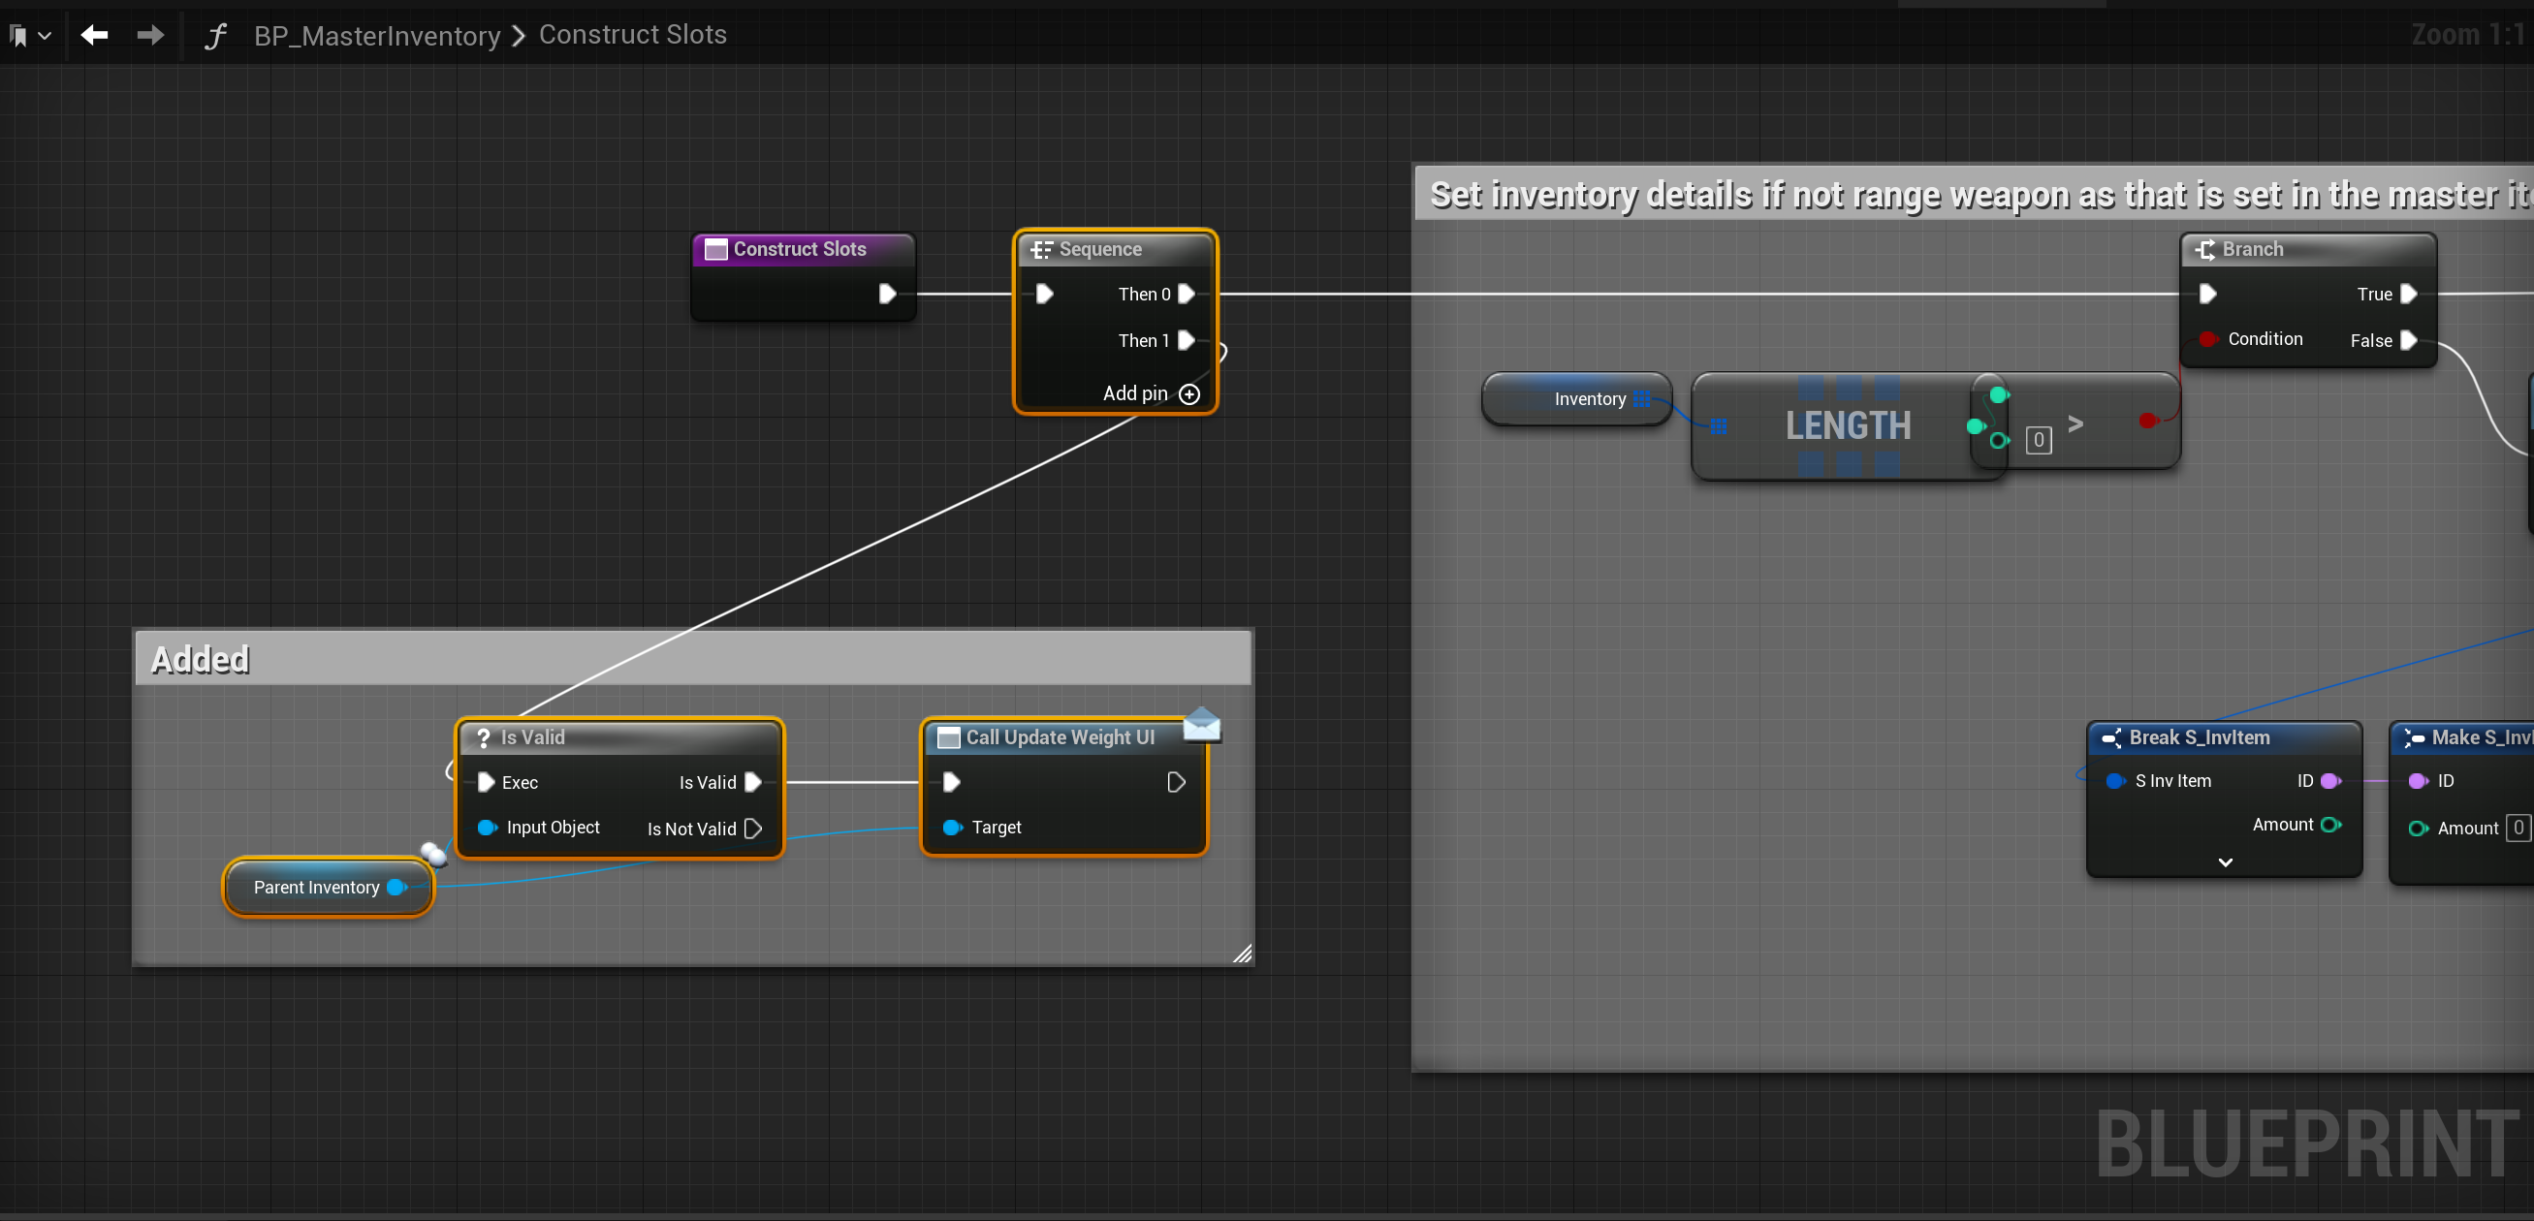Click the Branch Condition red pin
2534x1221 pixels.
[x=2207, y=339]
